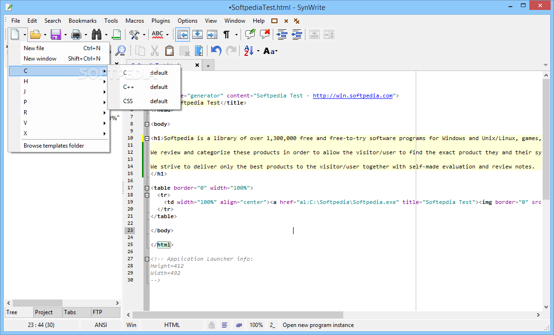Open the tools wrench and hammer icon
This screenshot has width=554, height=335.
pos(134,35)
